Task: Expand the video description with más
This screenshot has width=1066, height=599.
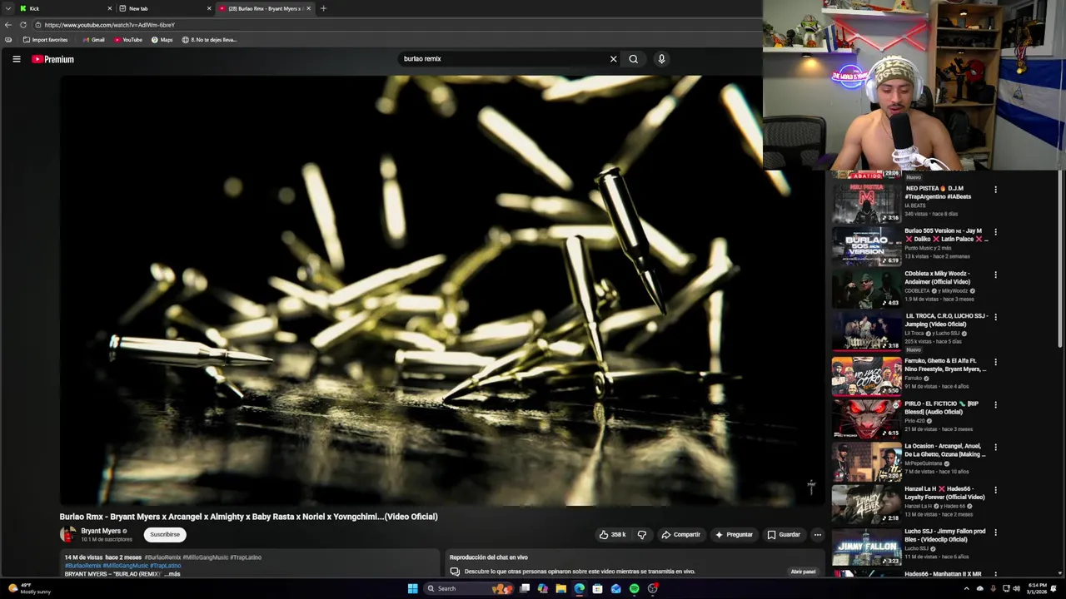Action: click(172, 574)
